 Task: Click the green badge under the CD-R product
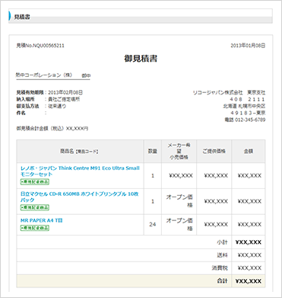point(35,207)
